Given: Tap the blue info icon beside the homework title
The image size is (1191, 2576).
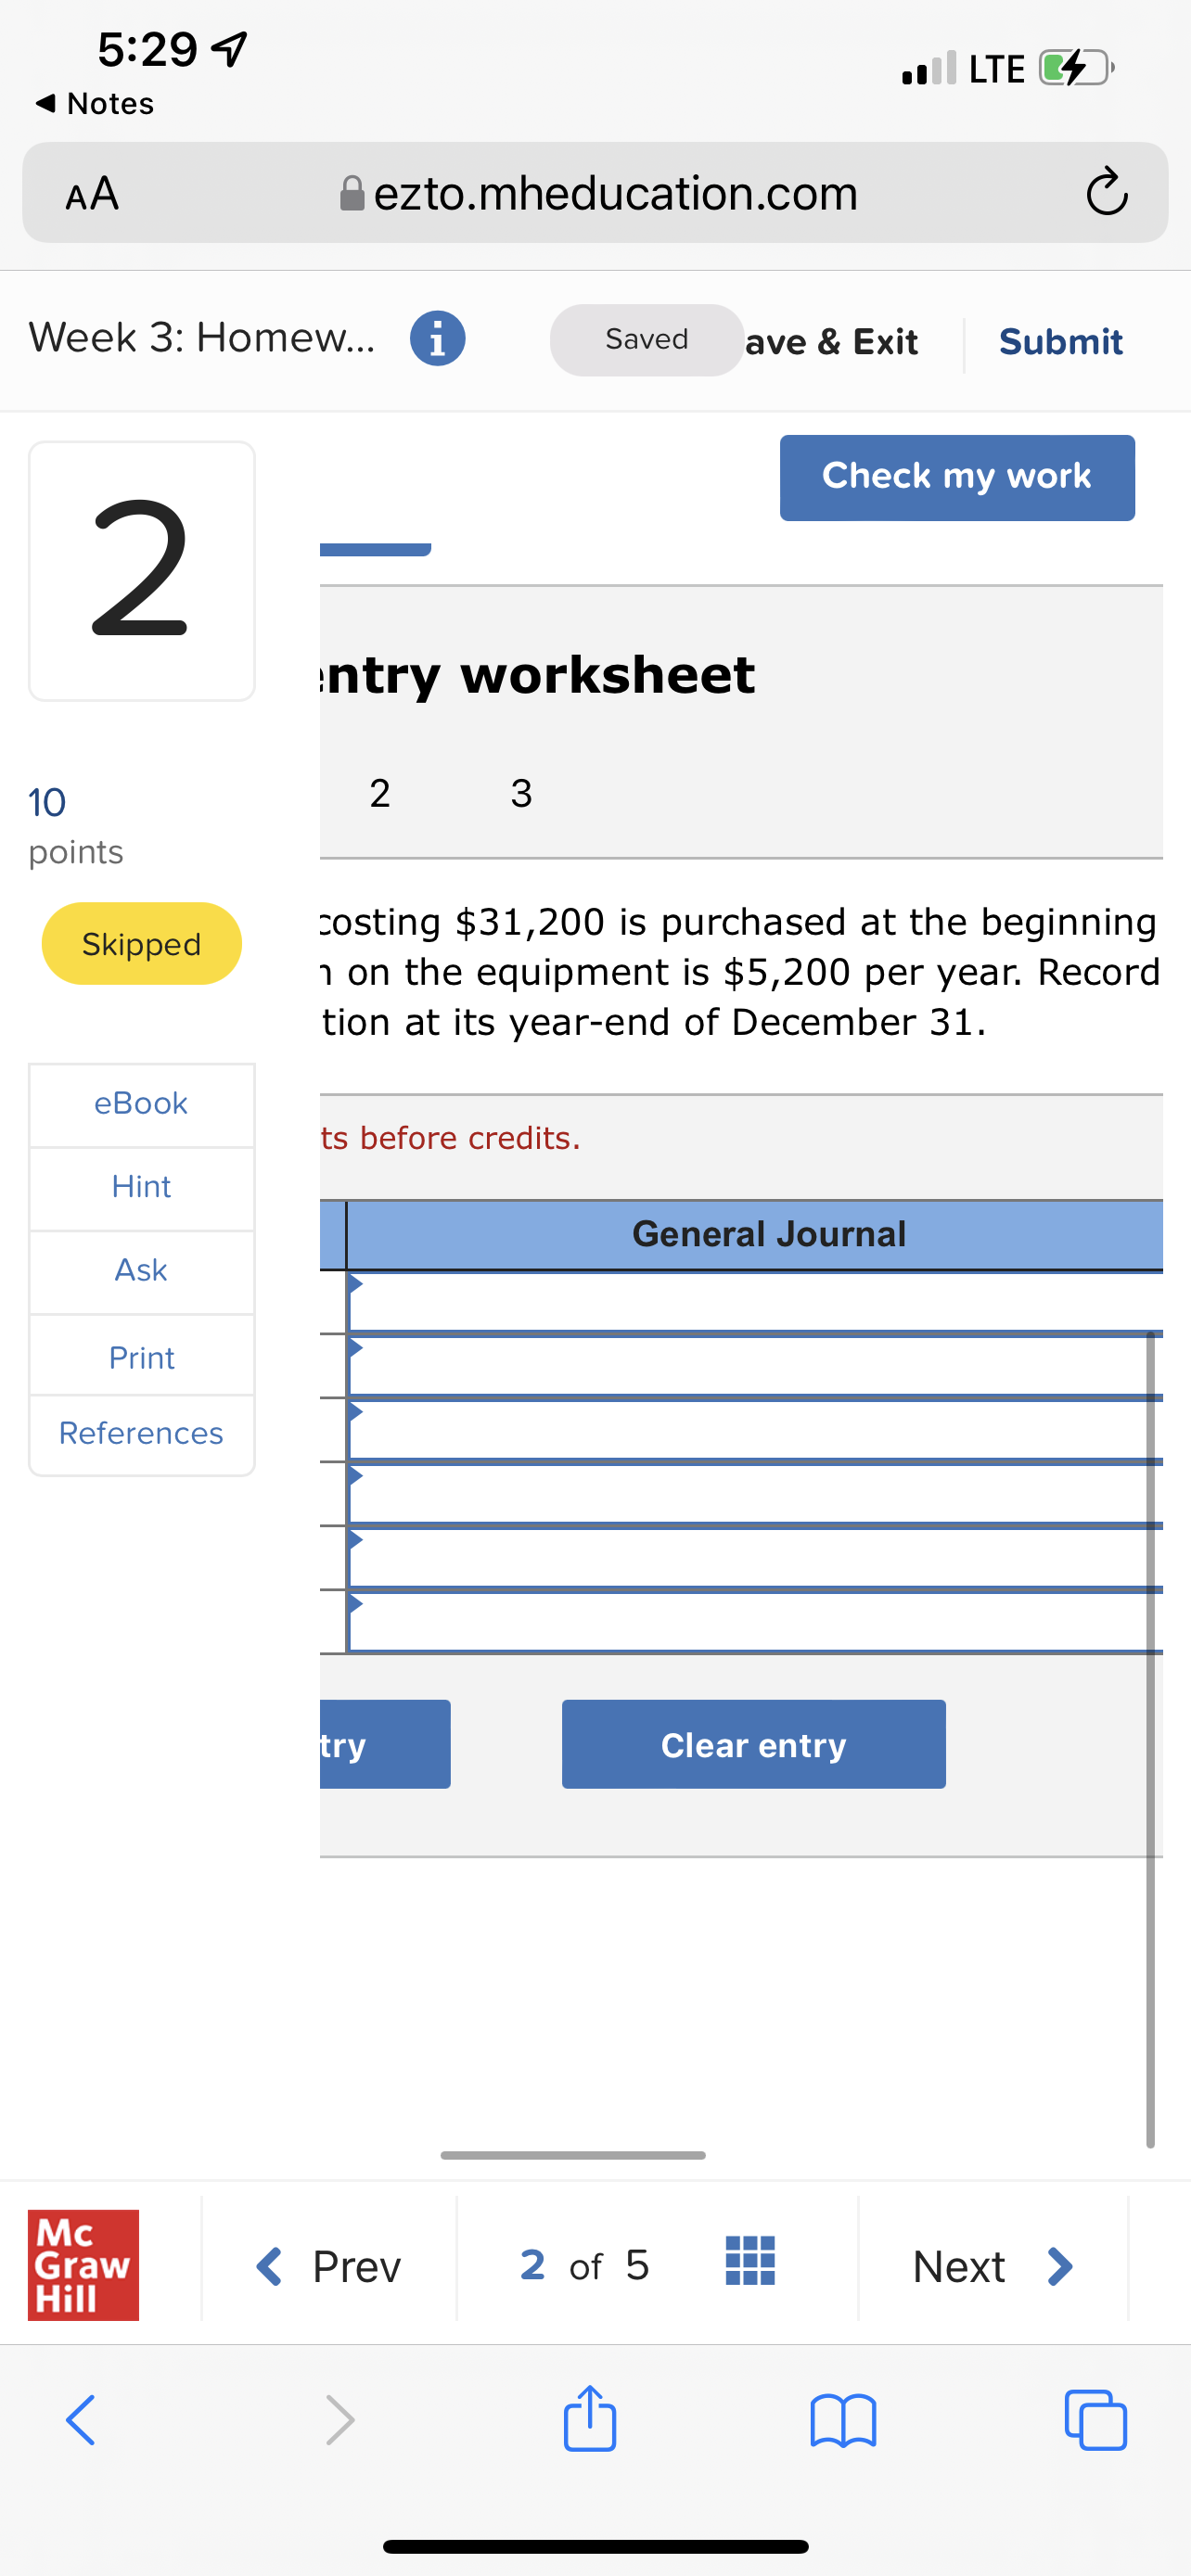Looking at the screenshot, I should [x=437, y=339].
